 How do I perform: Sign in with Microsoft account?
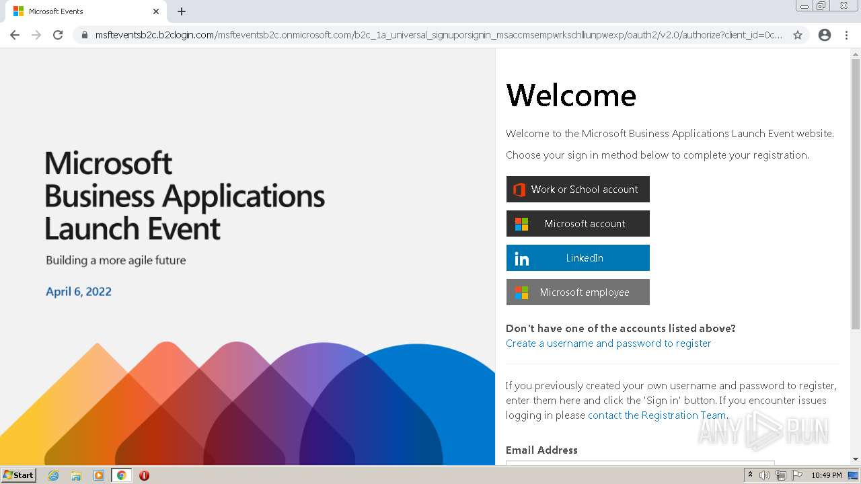pyautogui.click(x=578, y=223)
